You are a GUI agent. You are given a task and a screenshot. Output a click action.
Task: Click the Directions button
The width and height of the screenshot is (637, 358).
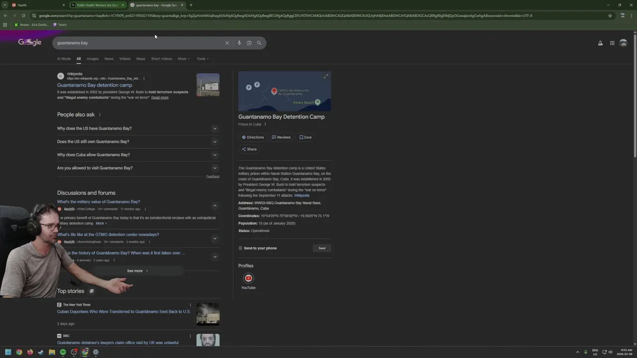click(253, 137)
